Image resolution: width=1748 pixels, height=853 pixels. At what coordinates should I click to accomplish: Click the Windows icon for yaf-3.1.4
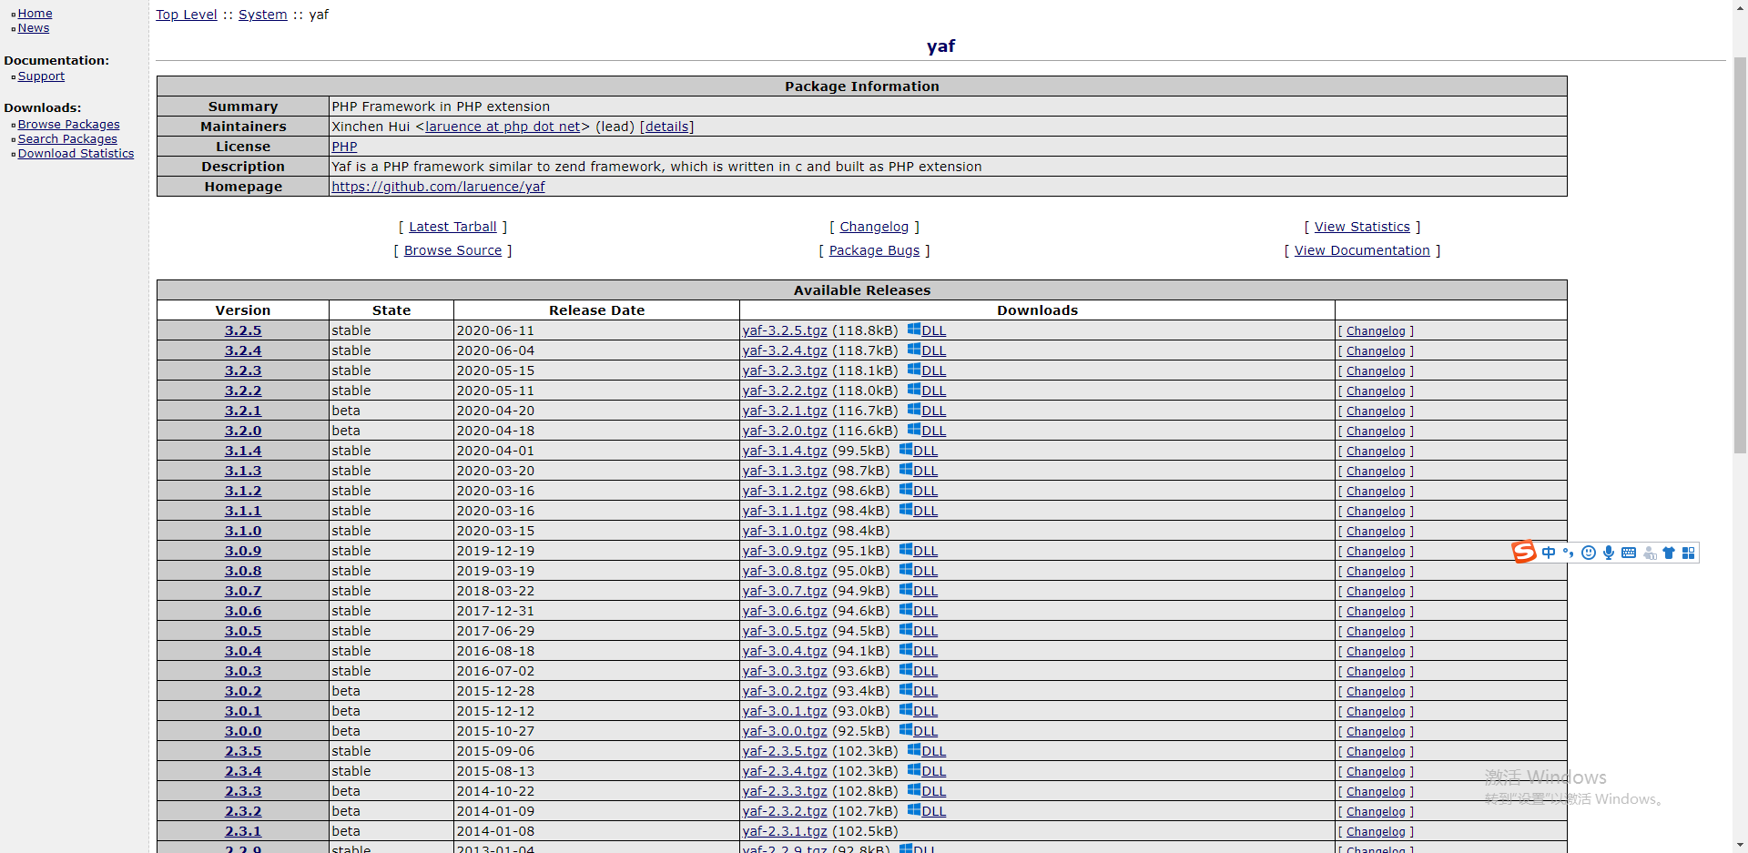(906, 450)
